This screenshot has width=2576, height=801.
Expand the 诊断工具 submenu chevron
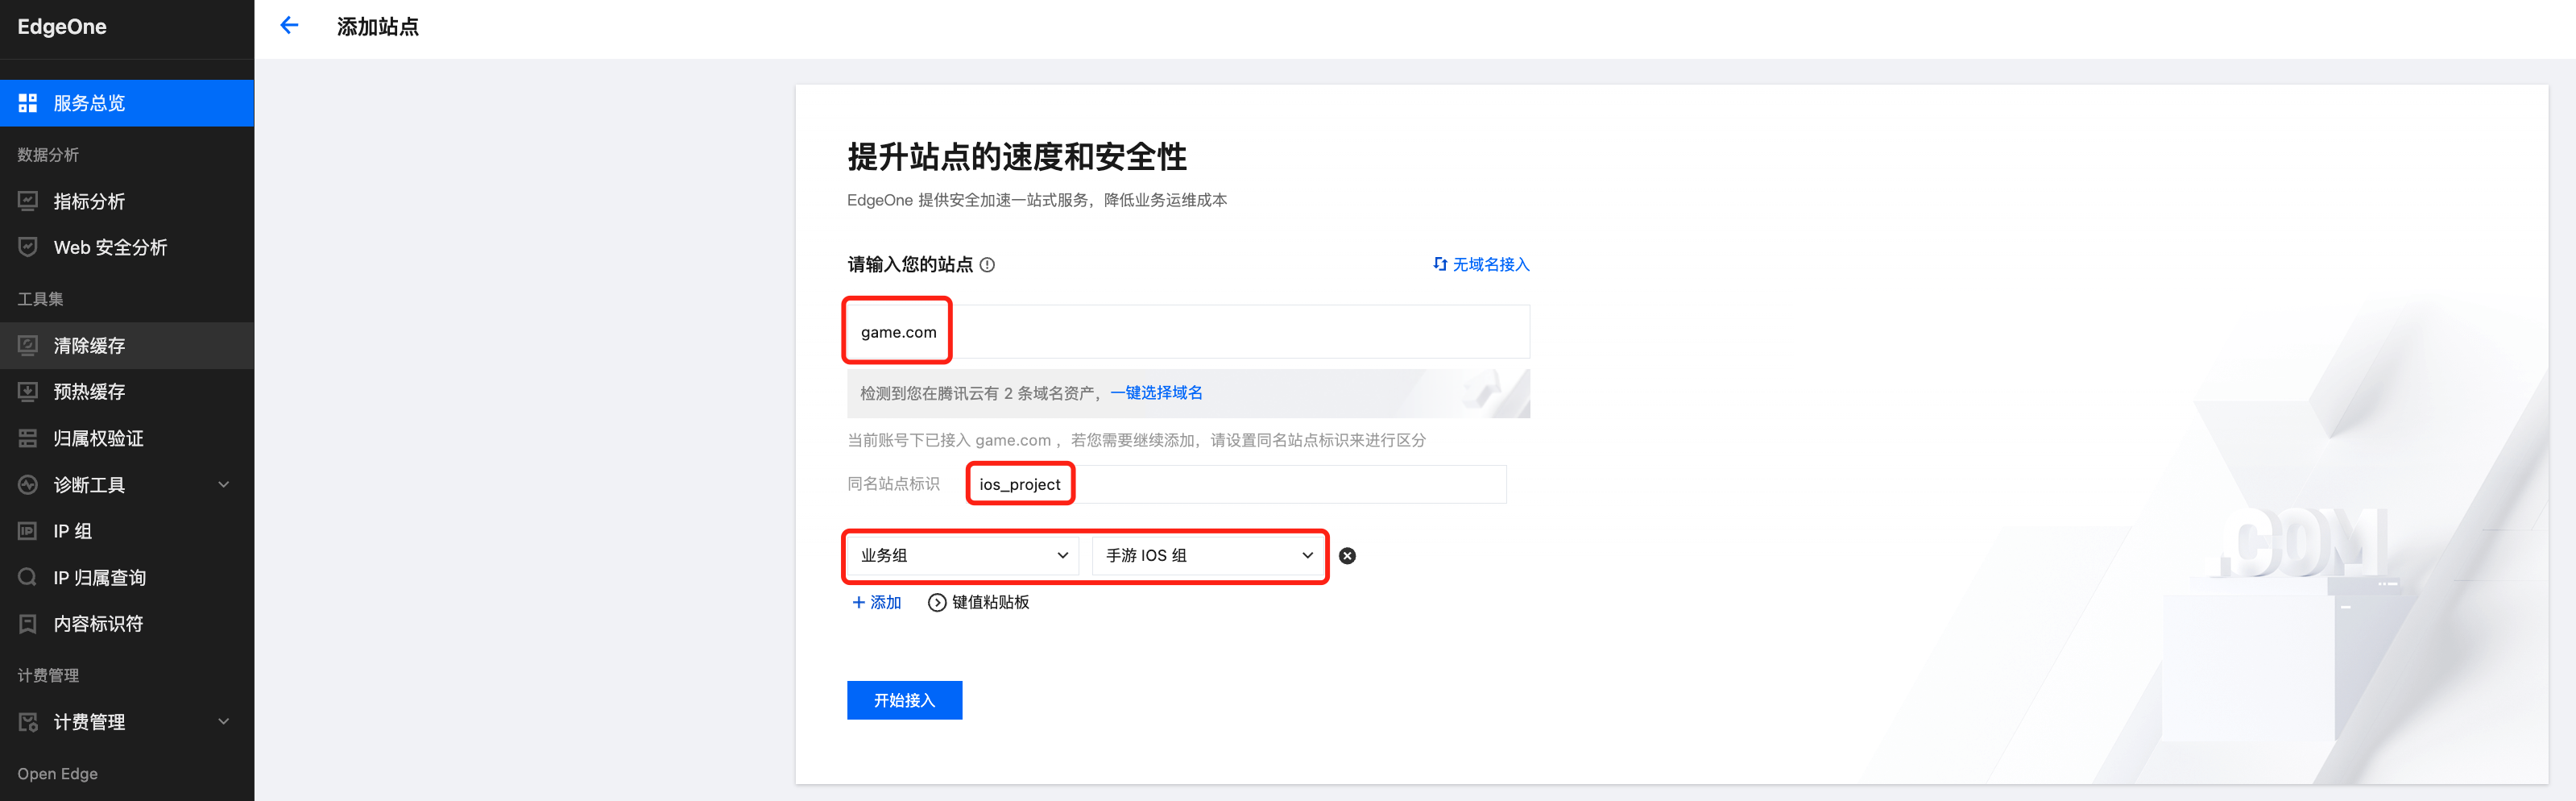(224, 485)
